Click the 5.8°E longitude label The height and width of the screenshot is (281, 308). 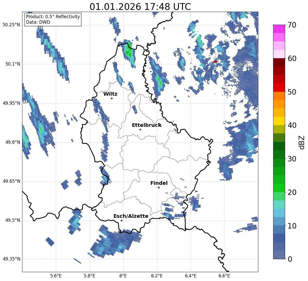(89, 276)
